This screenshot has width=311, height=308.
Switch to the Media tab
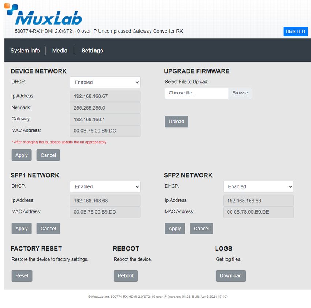60,51
